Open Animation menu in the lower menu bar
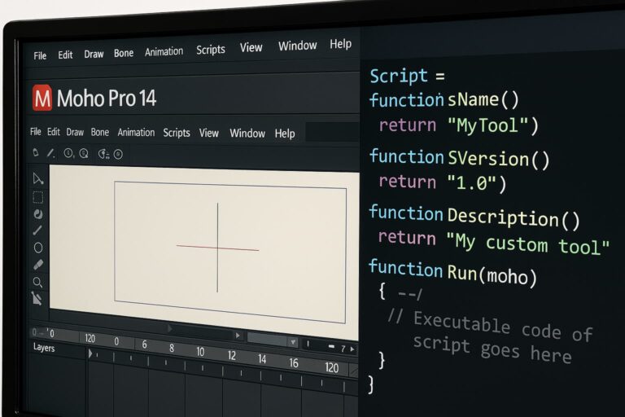This screenshot has width=625, height=417. pos(136,133)
